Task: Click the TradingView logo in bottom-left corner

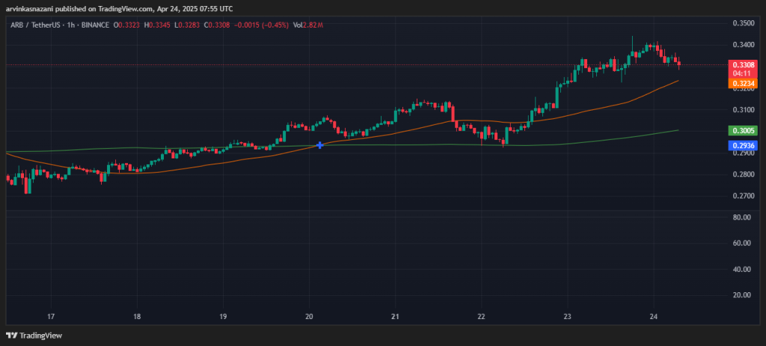Action: (x=35, y=334)
